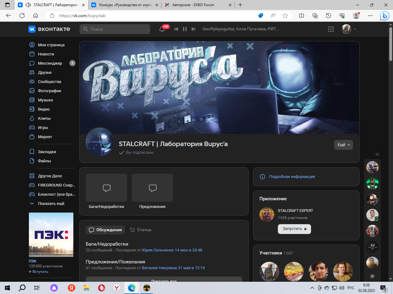Collapse chat sidebar with double chevron
393x294 pixels.
tap(377, 154)
